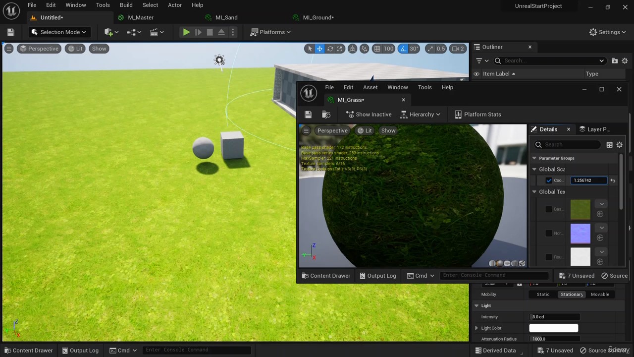Screen dimensions: 634x357
Task: Save the MI_Grass material instance
Action: coord(308,115)
